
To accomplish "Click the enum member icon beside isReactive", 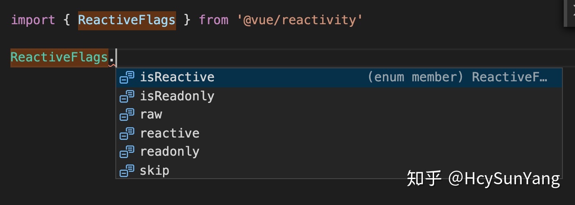I will click(x=127, y=77).
